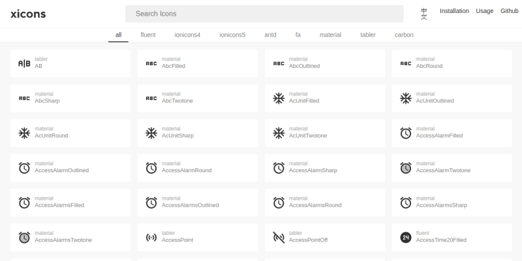Pick the AccessAlarmRound clock icon
The image size is (522, 261).
(151, 168)
